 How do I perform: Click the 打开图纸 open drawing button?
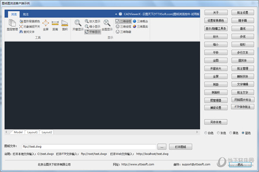tap(181, 147)
